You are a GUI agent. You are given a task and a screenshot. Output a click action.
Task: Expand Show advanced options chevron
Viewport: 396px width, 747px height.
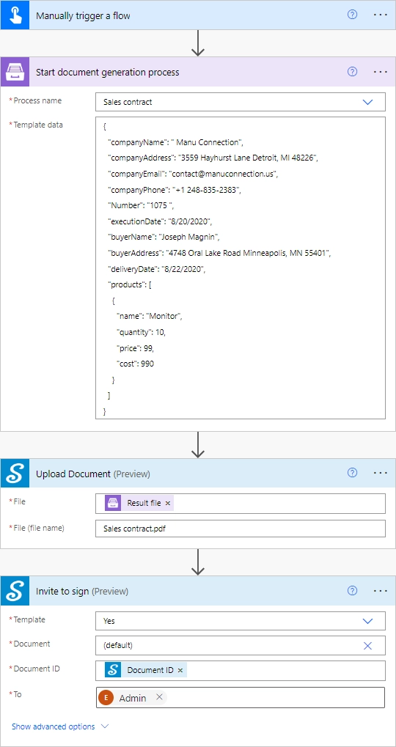tap(106, 726)
